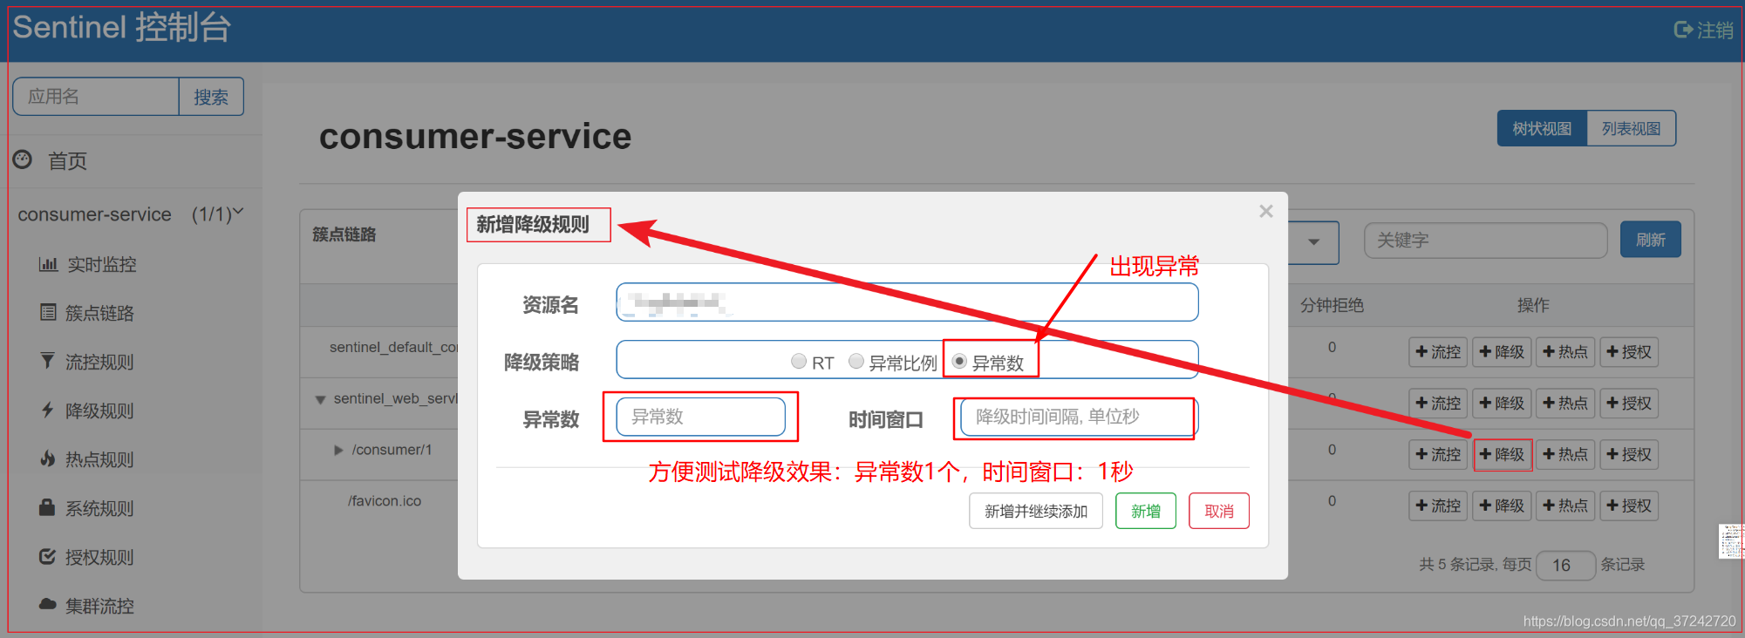Click the 搜索 button
The height and width of the screenshot is (638, 1745).
pos(211,97)
